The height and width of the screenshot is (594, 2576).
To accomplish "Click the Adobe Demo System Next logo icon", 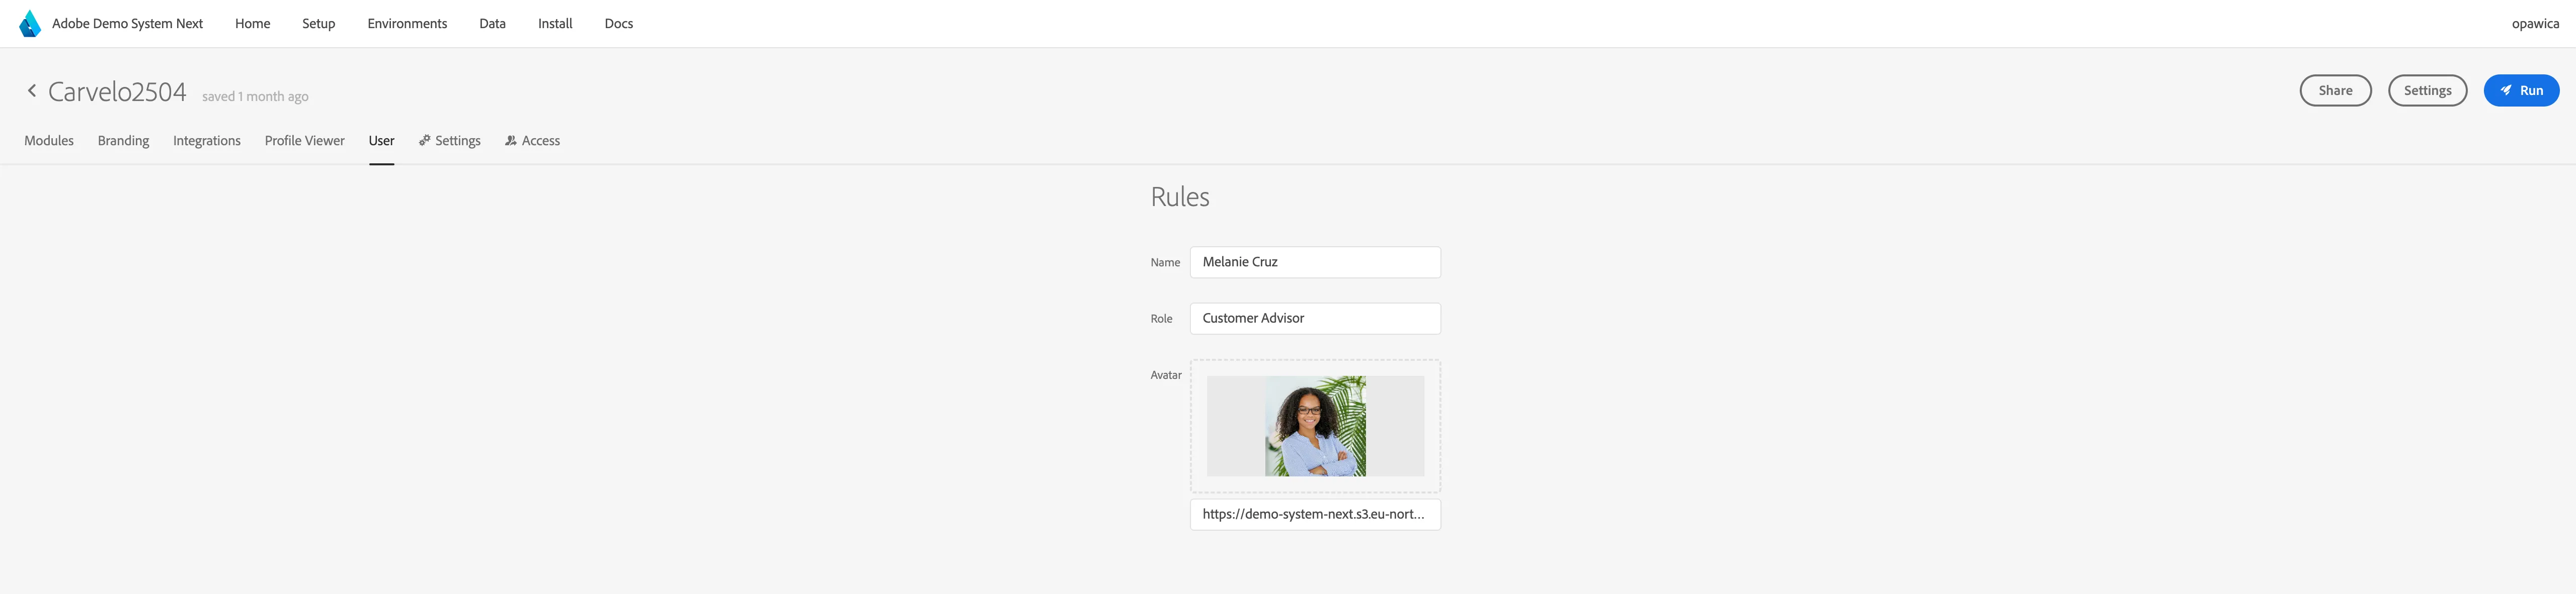I will [x=30, y=24].
